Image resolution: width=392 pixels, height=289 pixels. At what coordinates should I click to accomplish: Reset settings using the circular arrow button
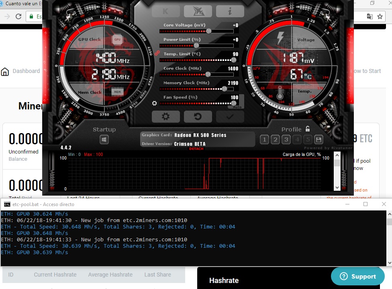tap(198, 117)
